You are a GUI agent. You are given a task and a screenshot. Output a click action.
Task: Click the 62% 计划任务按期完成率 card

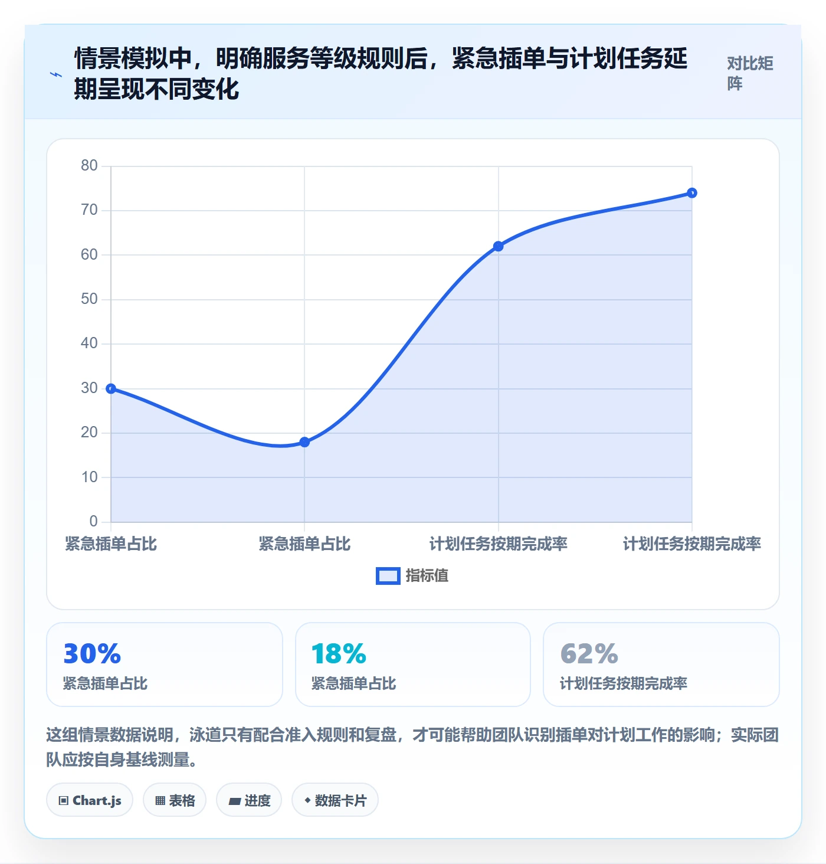pos(661,665)
